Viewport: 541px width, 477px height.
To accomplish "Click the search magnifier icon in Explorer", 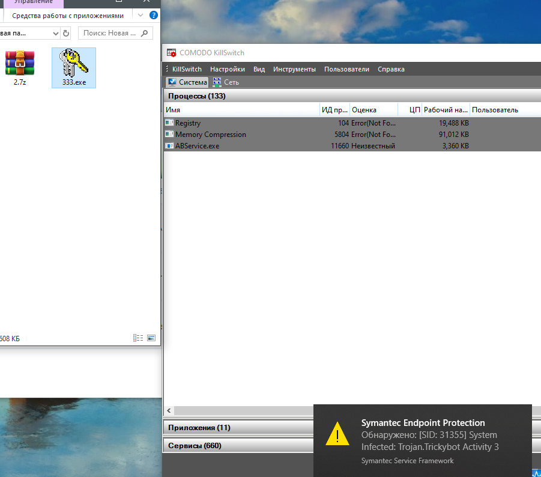I will point(145,33).
